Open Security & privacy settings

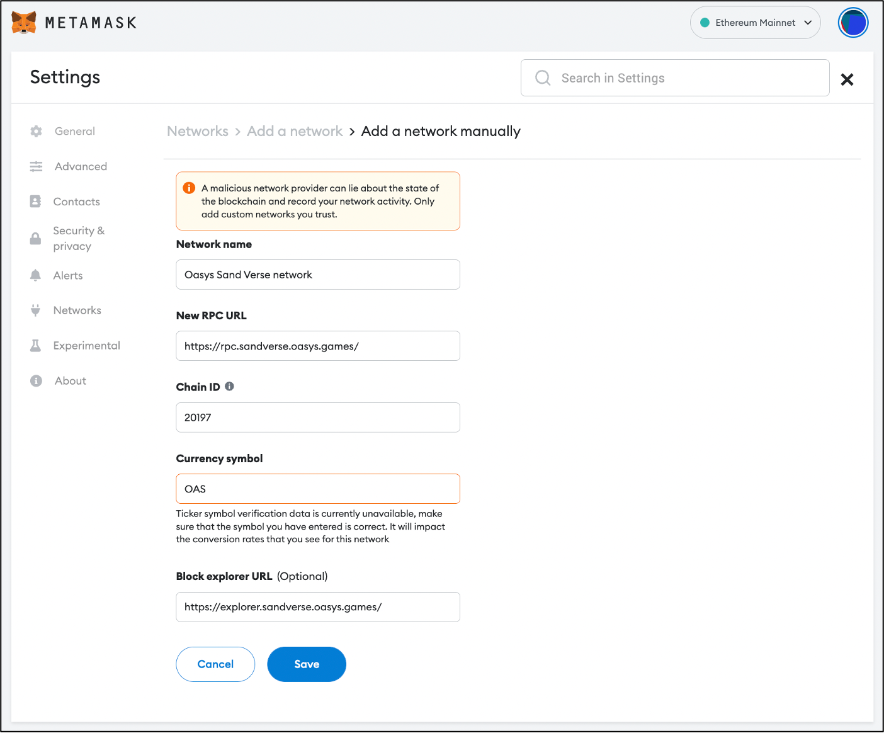pos(79,239)
